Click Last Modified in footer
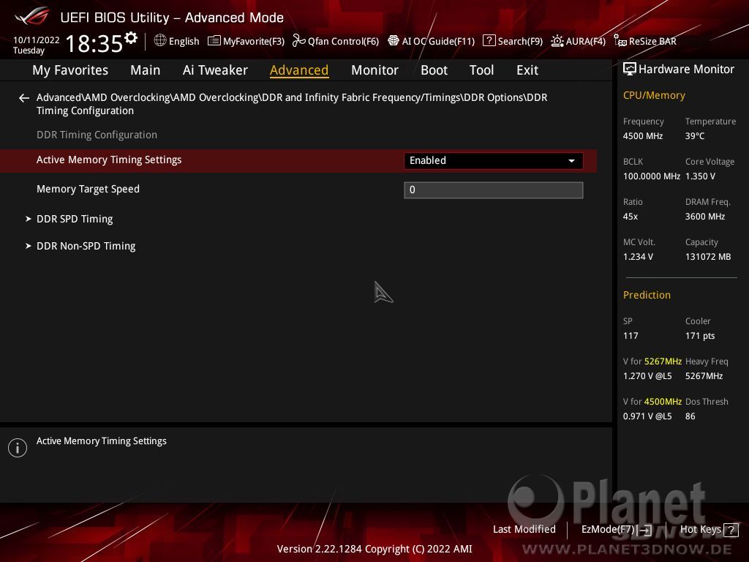 524,530
